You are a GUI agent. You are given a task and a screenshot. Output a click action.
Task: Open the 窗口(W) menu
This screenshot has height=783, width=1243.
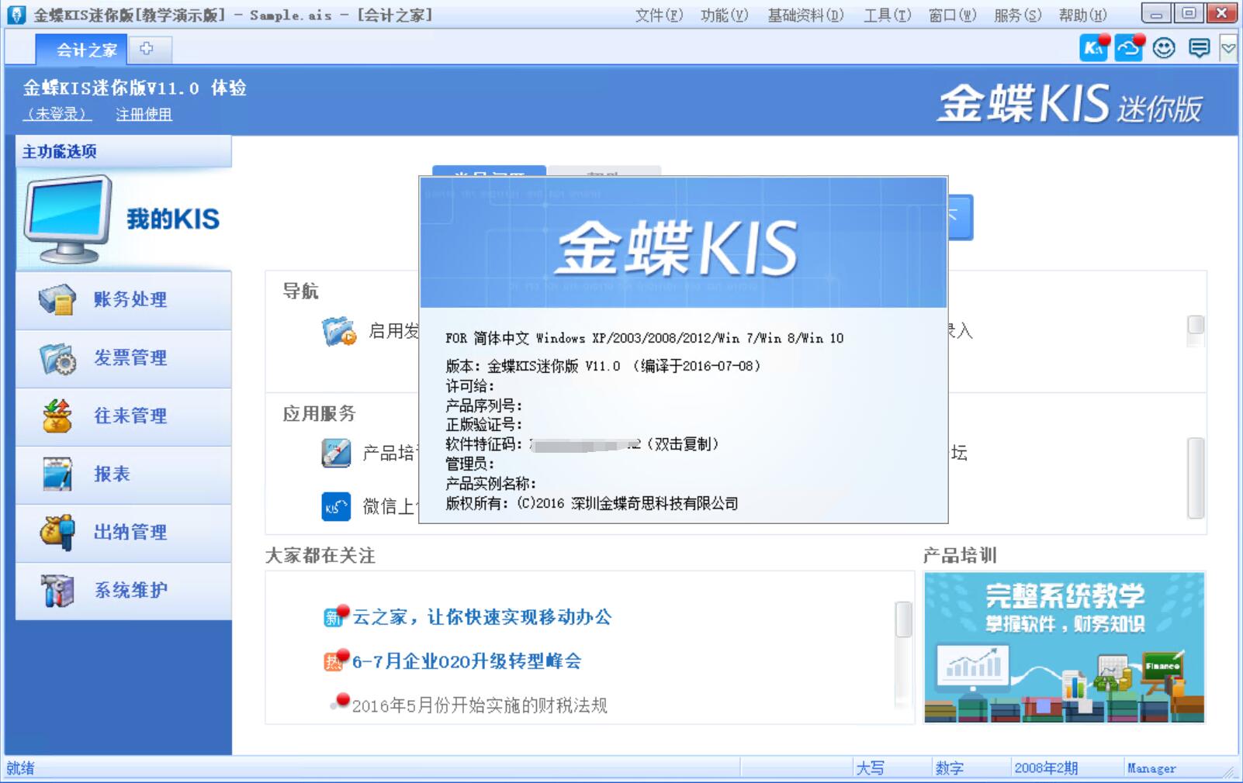click(953, 15)
